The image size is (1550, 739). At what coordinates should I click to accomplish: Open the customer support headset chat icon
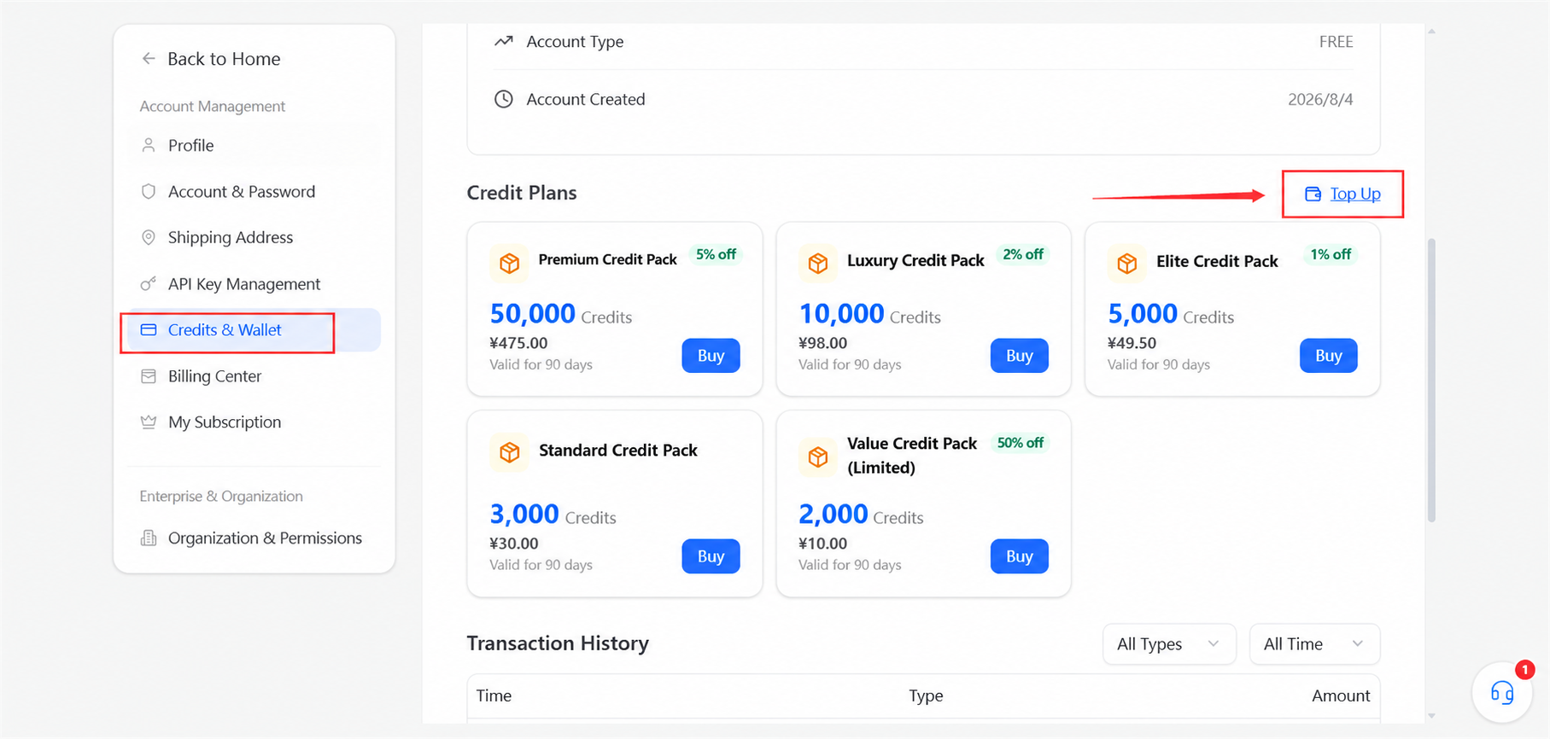pyautogui.click(x=1502, y=692)
